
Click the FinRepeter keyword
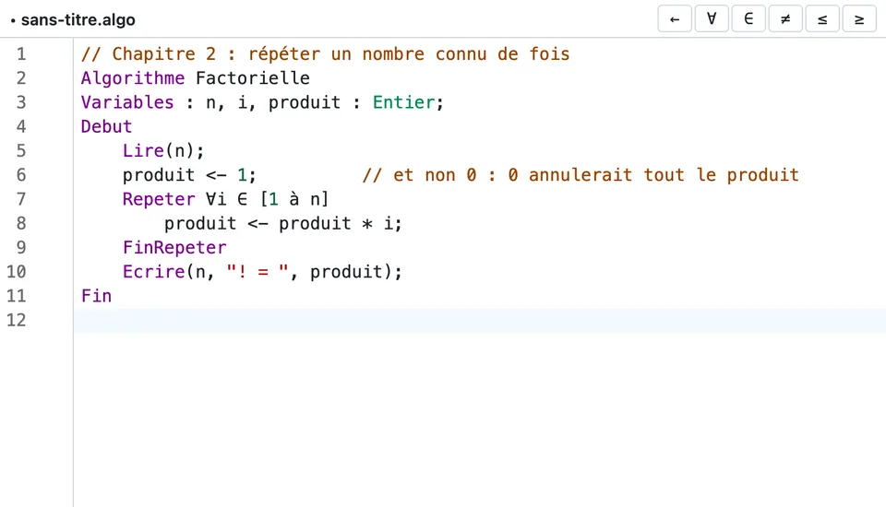coord(174,248)
